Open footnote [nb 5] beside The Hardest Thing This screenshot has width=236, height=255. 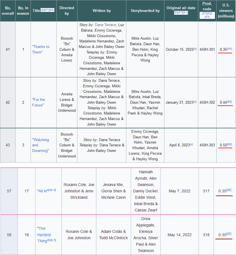pos(52,240)
